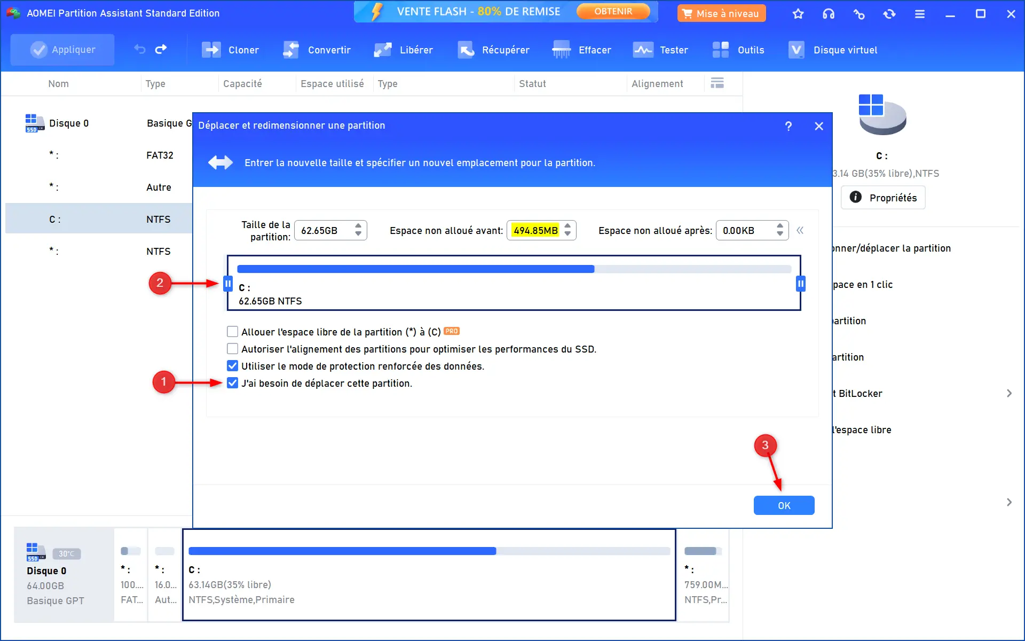Open Disque virtuel feature
This screenshot has height=641, width=1025.
(x=833, y=50)
